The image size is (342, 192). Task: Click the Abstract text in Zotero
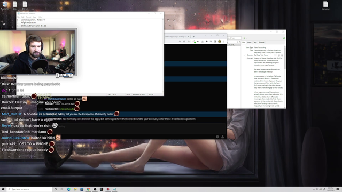click(x=268, y=82)
